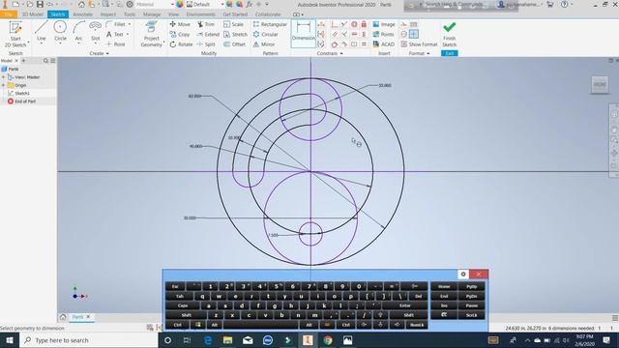Click the Project Geometry tool

point(151,34)
